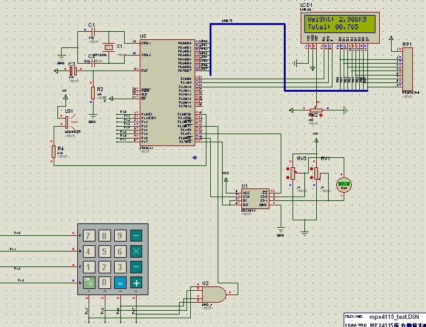This screenshot has width=426, height=327.
Task: Click the blue origin marker below U5
Action: click(195, 157)
